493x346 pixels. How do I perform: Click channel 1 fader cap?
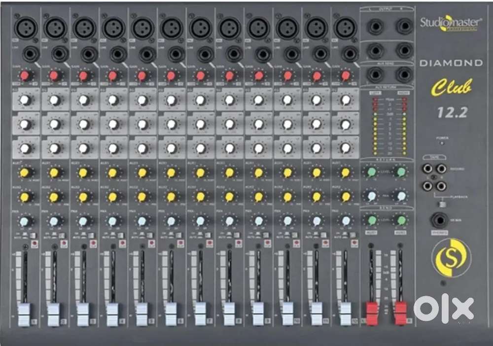click(24, 314)
